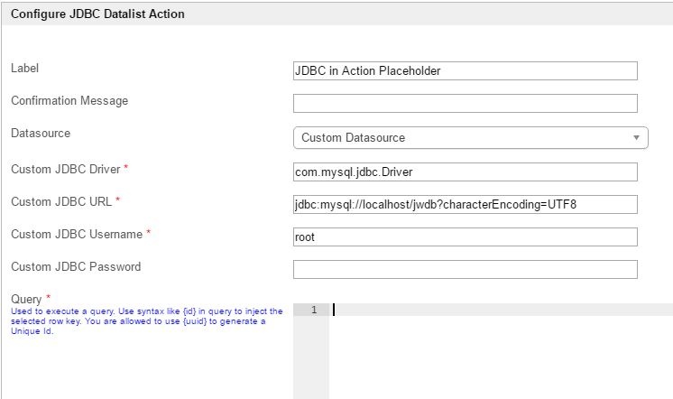This screenshot has width=673, height=399.
Task: Click the "Confirmation Message" caption text
Action: (69, 101)
